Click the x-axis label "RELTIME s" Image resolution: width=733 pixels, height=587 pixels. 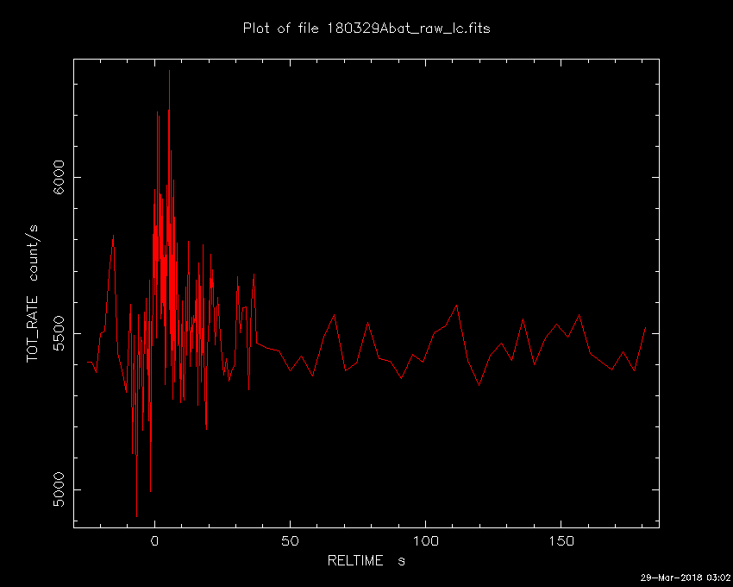tap(366, 560)
